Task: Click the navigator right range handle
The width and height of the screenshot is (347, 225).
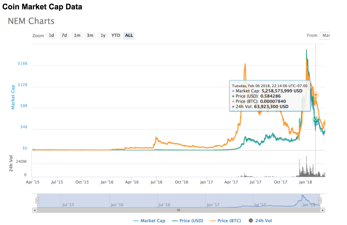Action: [x=320, y=200]
